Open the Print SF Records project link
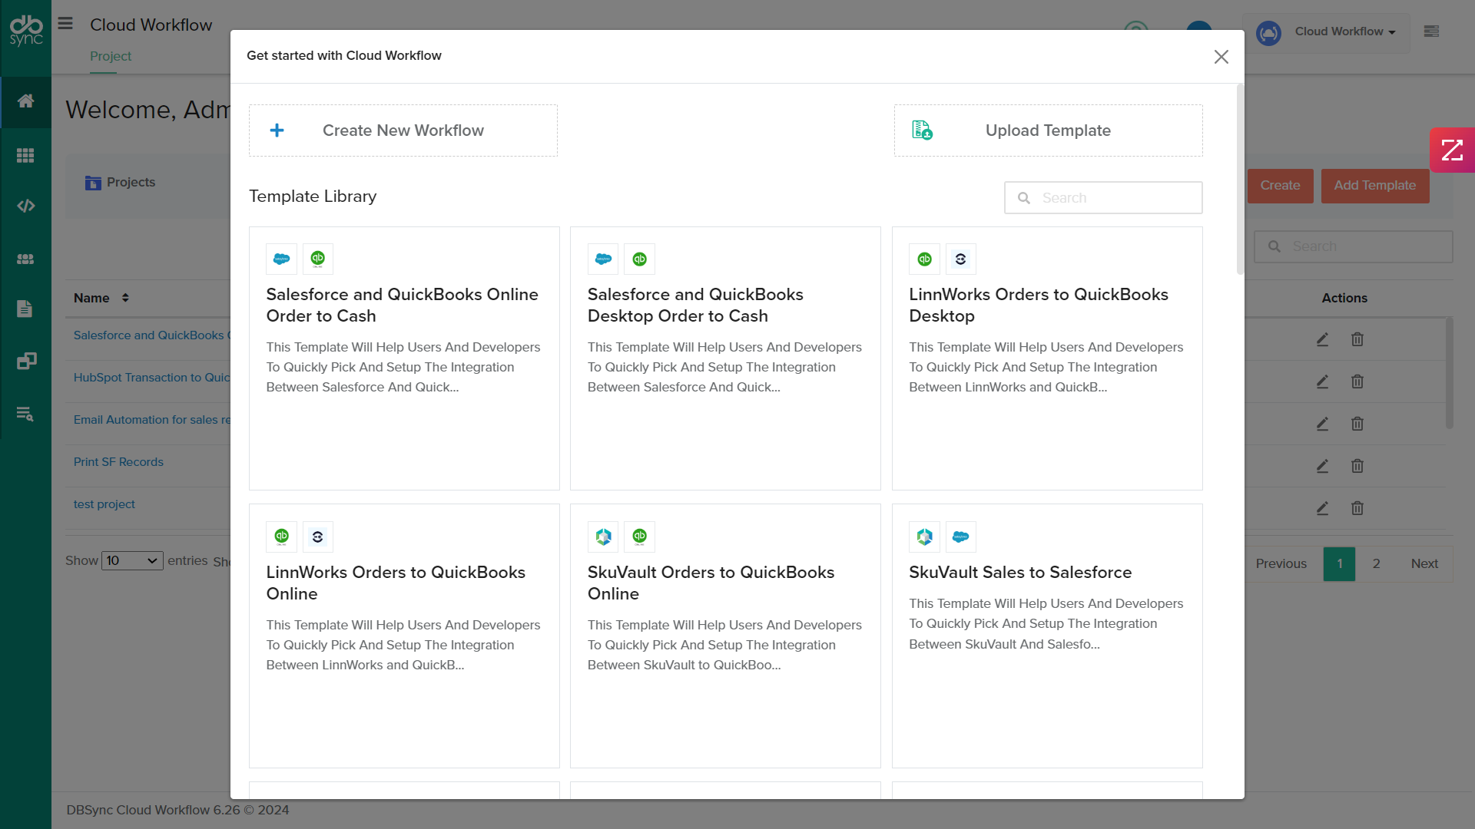 click(118, 462)
